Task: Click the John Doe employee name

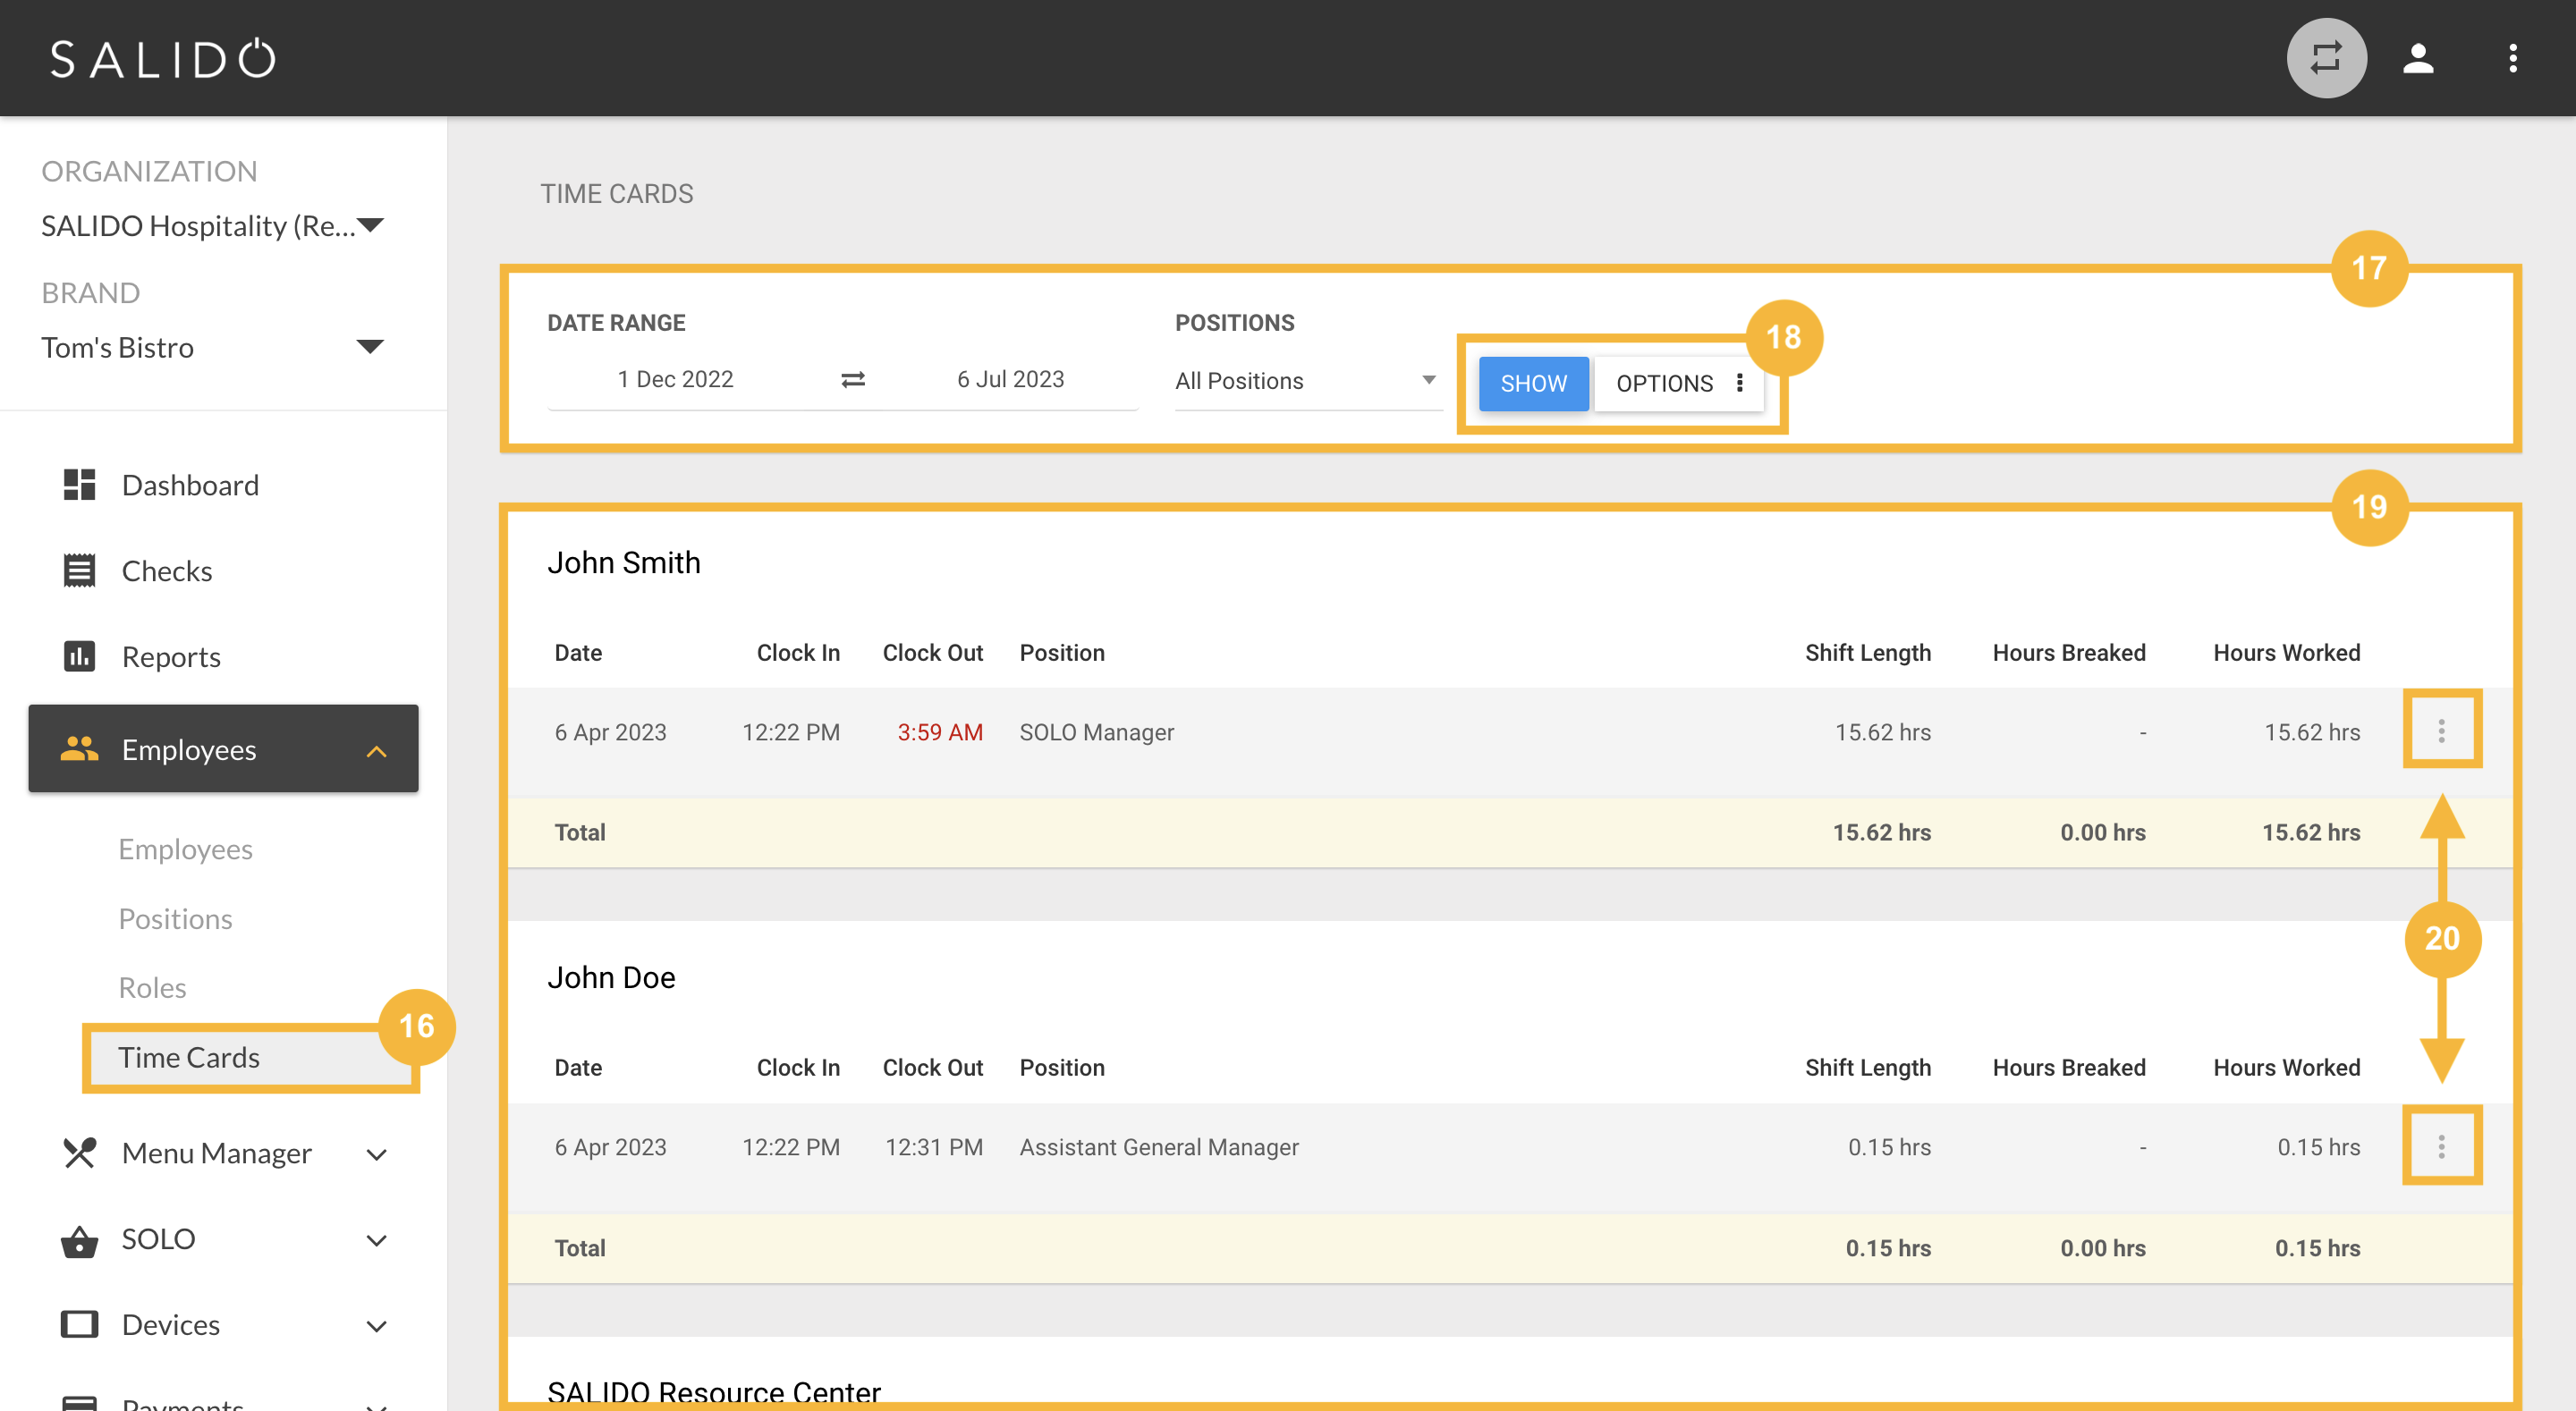Action: 611,977
